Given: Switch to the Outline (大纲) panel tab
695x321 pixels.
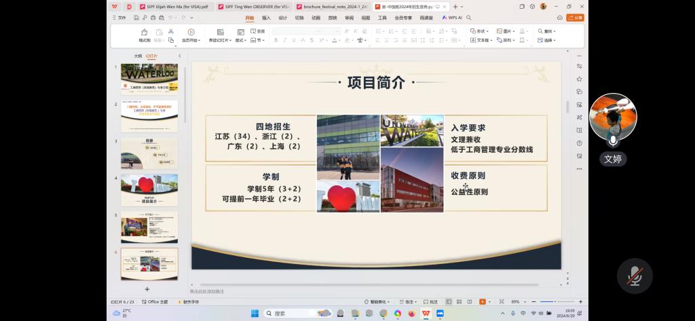Looking at the screenshot, I should tap(138, 56).
